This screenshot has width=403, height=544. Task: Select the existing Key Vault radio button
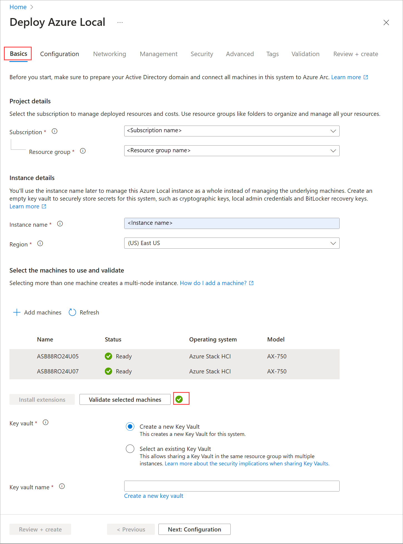(130, 449)
